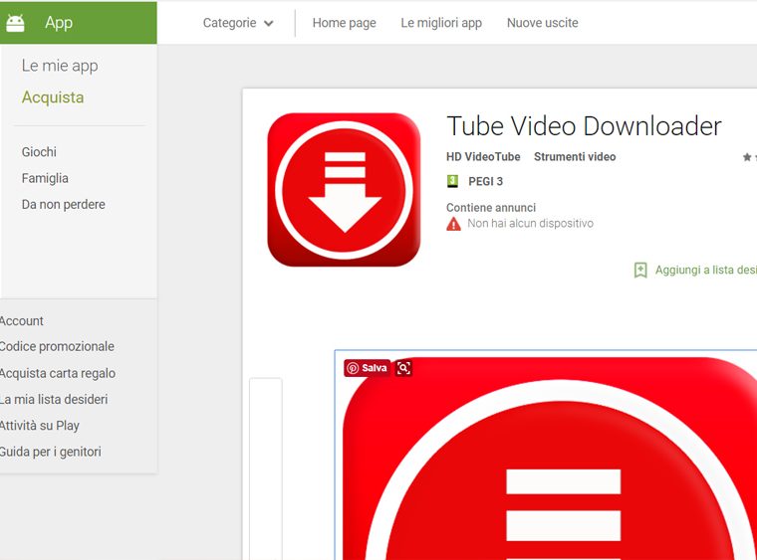Open the HD VideoTube developer link
Viewport: 757px width, 560px height.
(483, 156)
